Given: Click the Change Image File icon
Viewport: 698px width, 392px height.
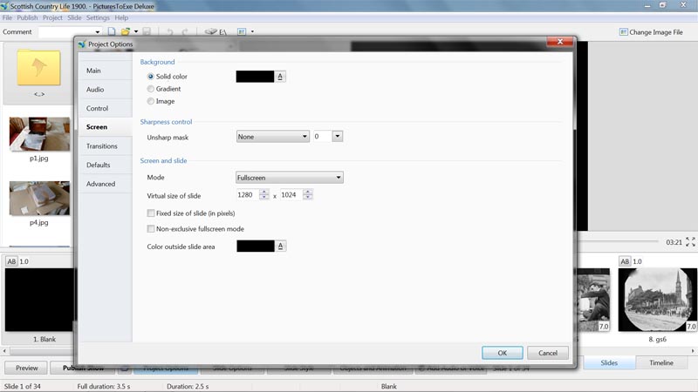Looking at the screenshot, I should [x=624, y=32].
